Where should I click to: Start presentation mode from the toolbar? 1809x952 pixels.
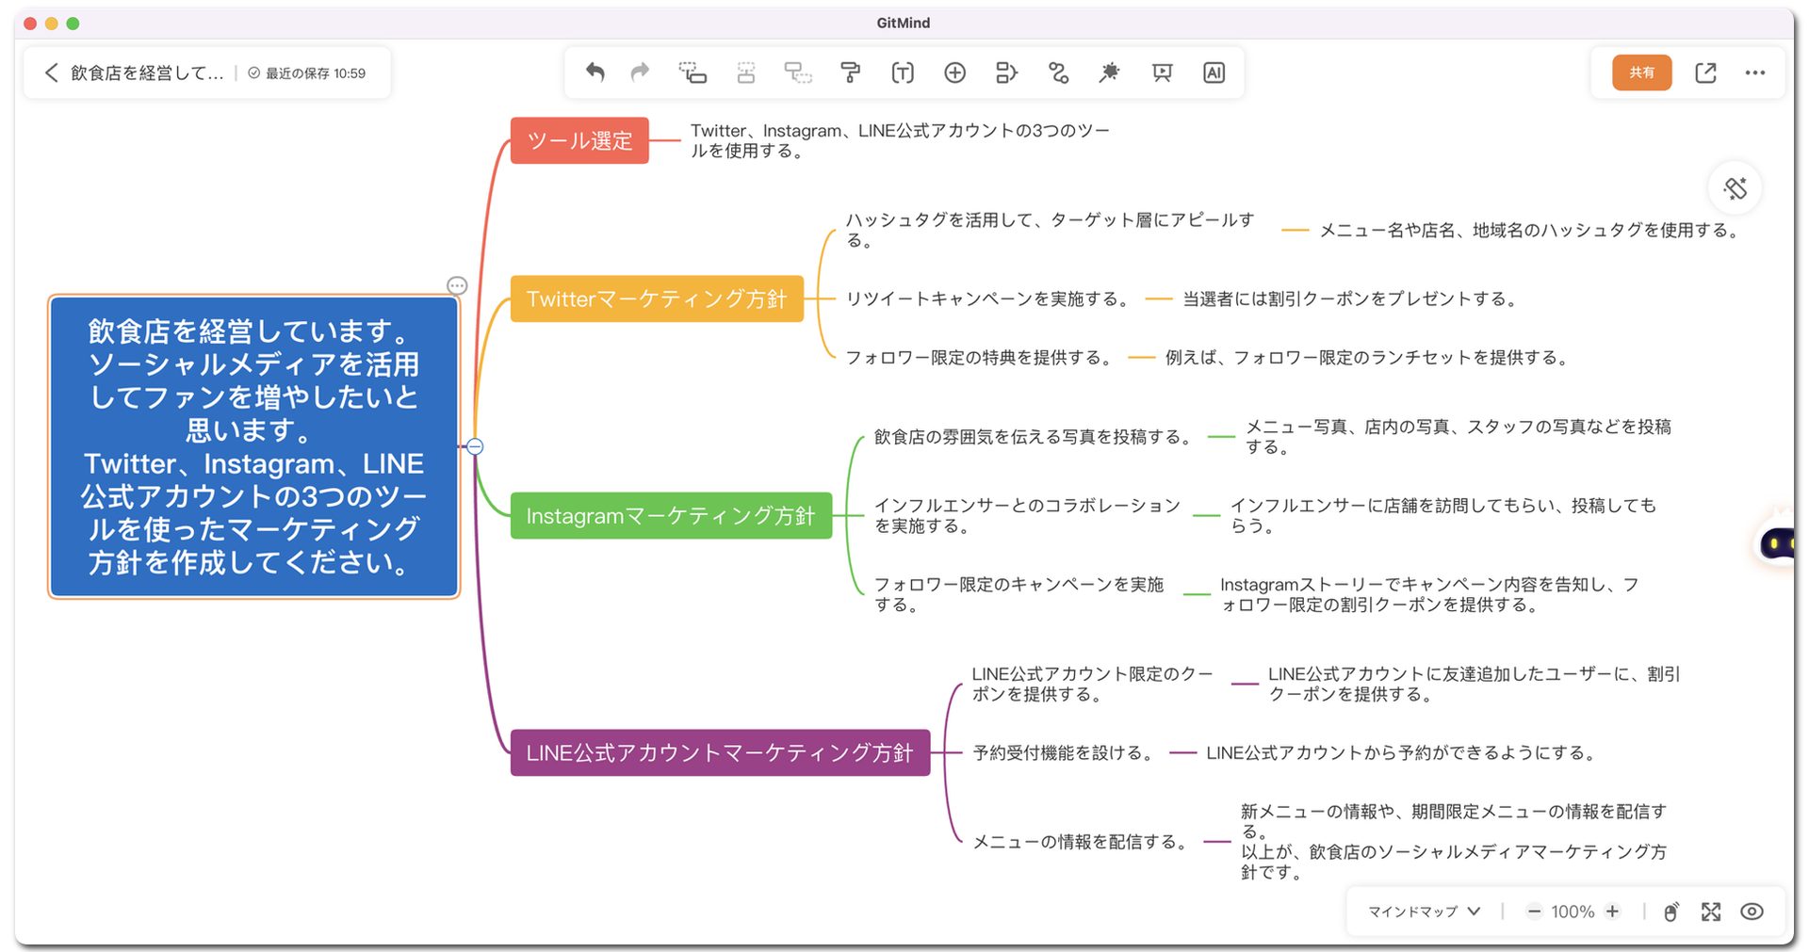(x=1162, y=73)
